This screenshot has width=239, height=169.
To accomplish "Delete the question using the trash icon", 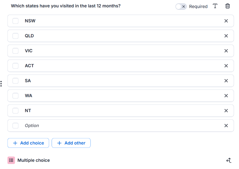I will click(227, 6).
